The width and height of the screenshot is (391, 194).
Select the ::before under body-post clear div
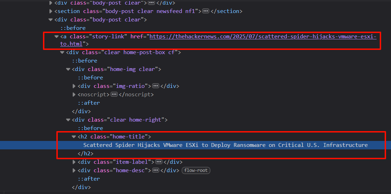point(73,28)
